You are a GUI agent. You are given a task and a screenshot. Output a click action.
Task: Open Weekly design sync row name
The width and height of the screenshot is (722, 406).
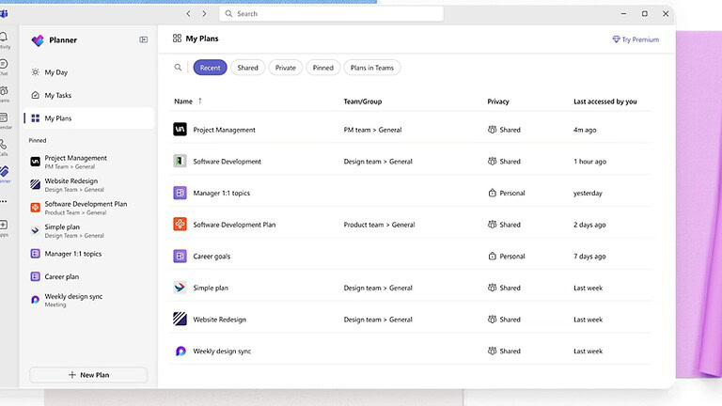click(222, 351)
